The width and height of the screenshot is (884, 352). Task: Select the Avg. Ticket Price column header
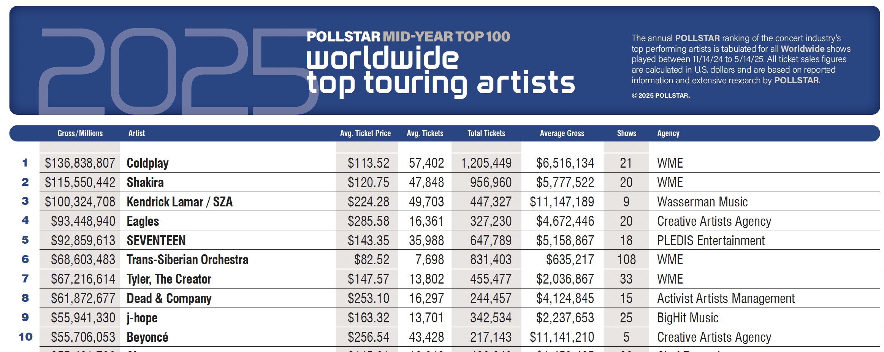365,133
